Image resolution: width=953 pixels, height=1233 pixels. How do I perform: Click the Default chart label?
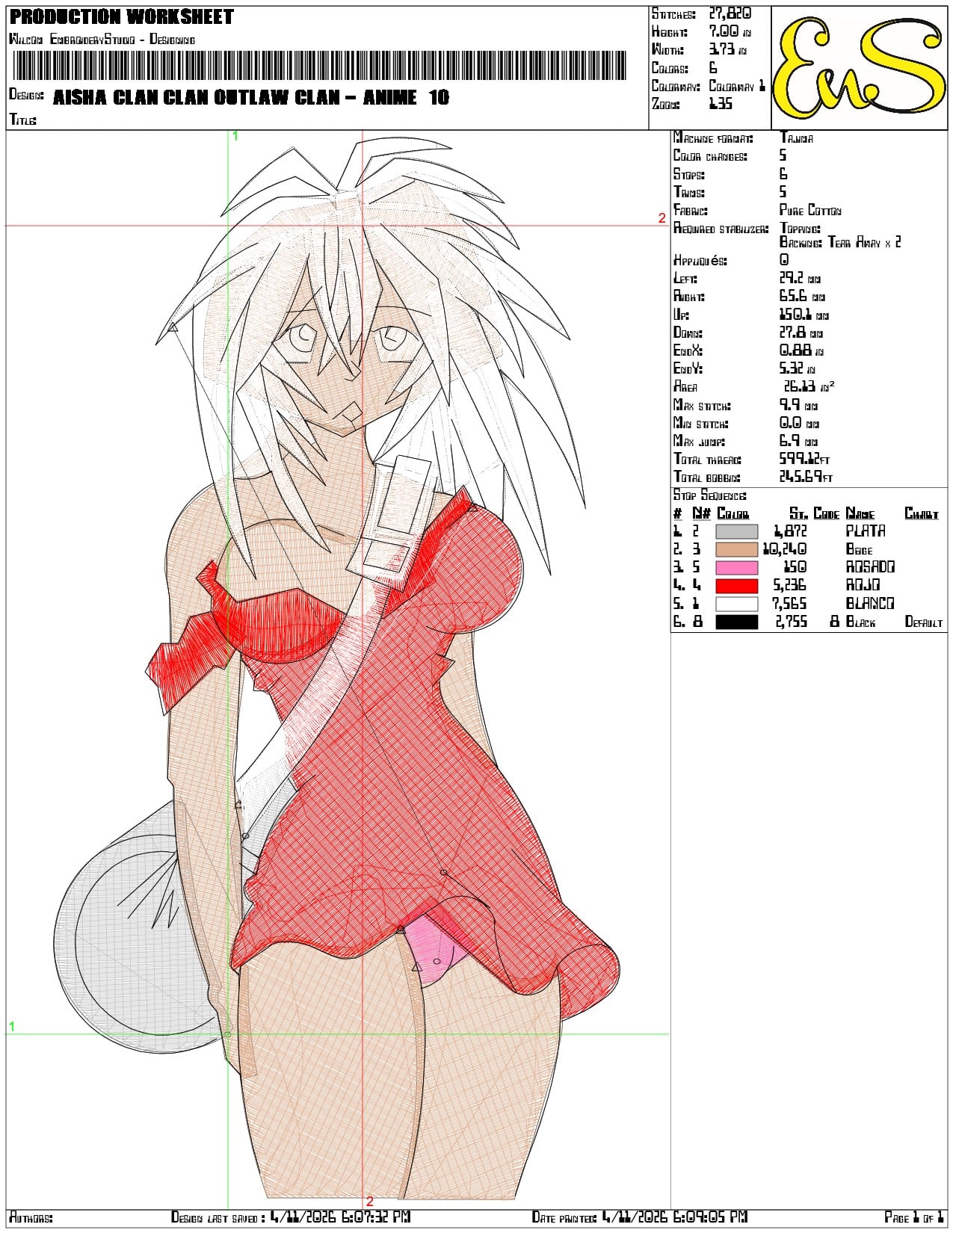point(924,622)
